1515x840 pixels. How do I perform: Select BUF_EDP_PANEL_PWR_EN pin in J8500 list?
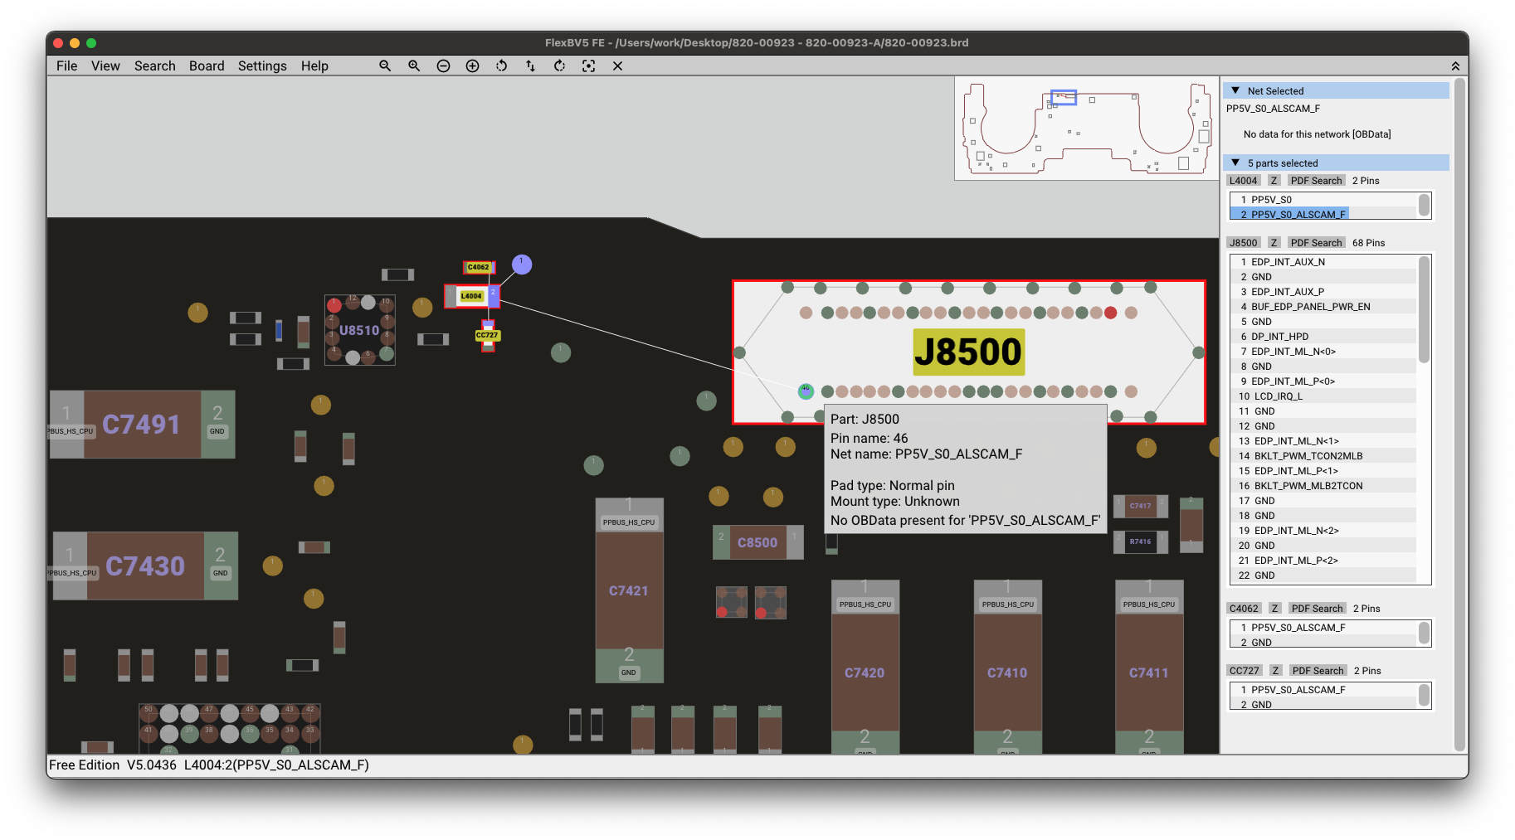tap(1310, 306)
